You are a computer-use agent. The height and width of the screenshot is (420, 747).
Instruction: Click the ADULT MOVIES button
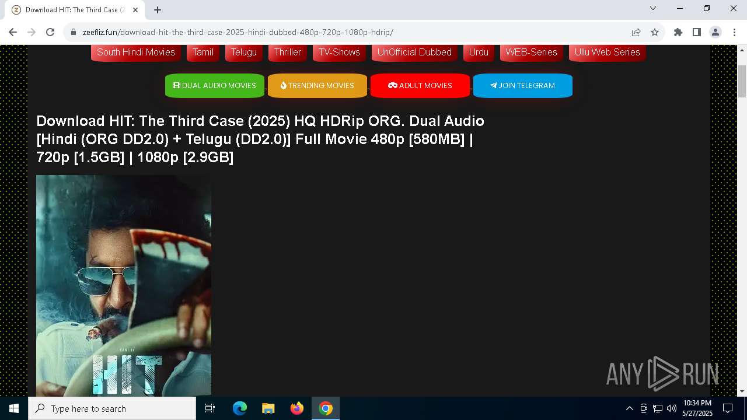(420, 85)
